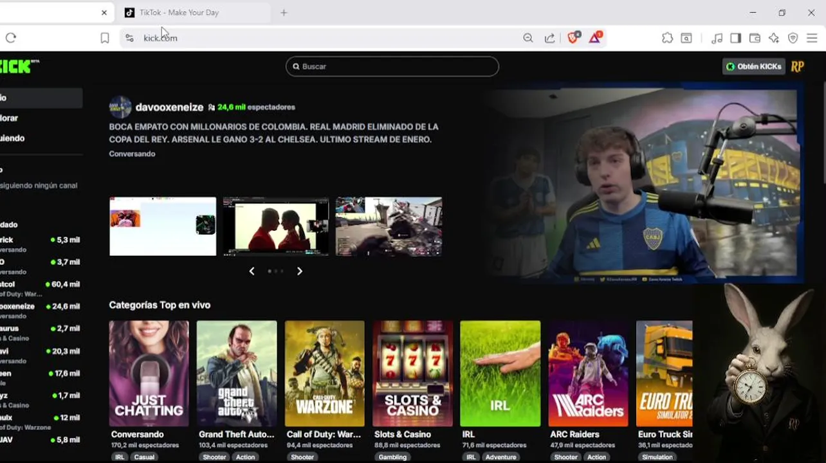Click the Categorías Top en vivo heading

coord(160,305)
